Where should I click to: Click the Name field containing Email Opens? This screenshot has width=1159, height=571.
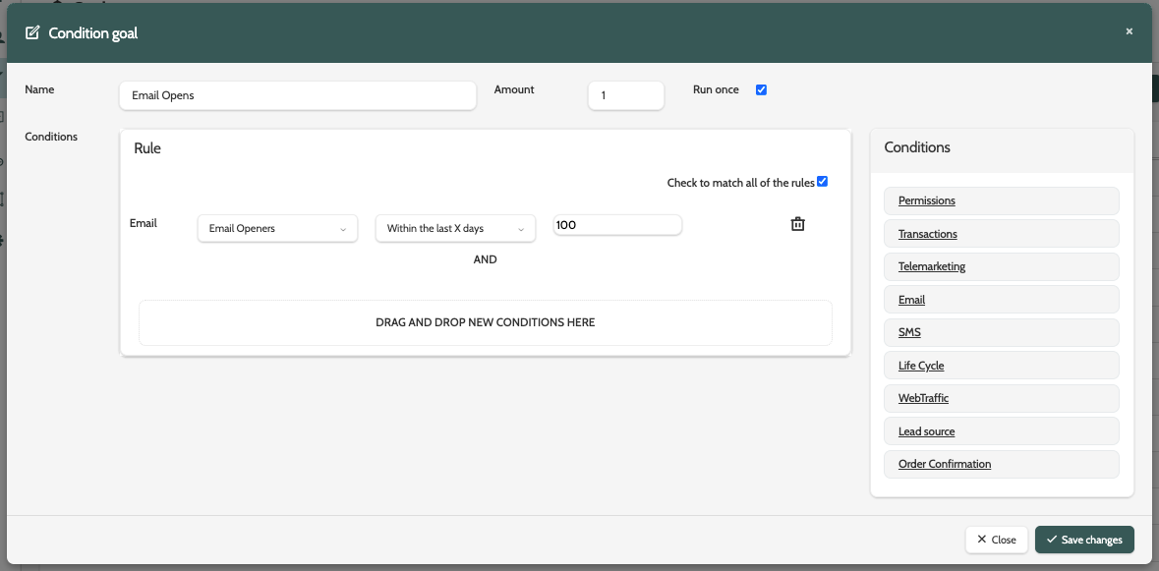pos(297,95)
